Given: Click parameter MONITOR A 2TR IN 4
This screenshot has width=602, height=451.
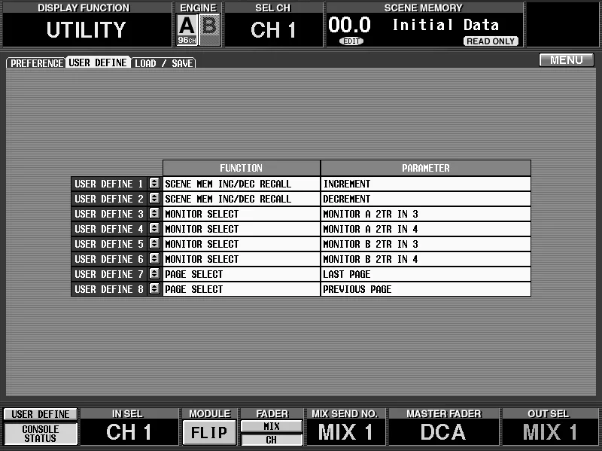Looking at the screenshot, I should [x=426, y=229].
